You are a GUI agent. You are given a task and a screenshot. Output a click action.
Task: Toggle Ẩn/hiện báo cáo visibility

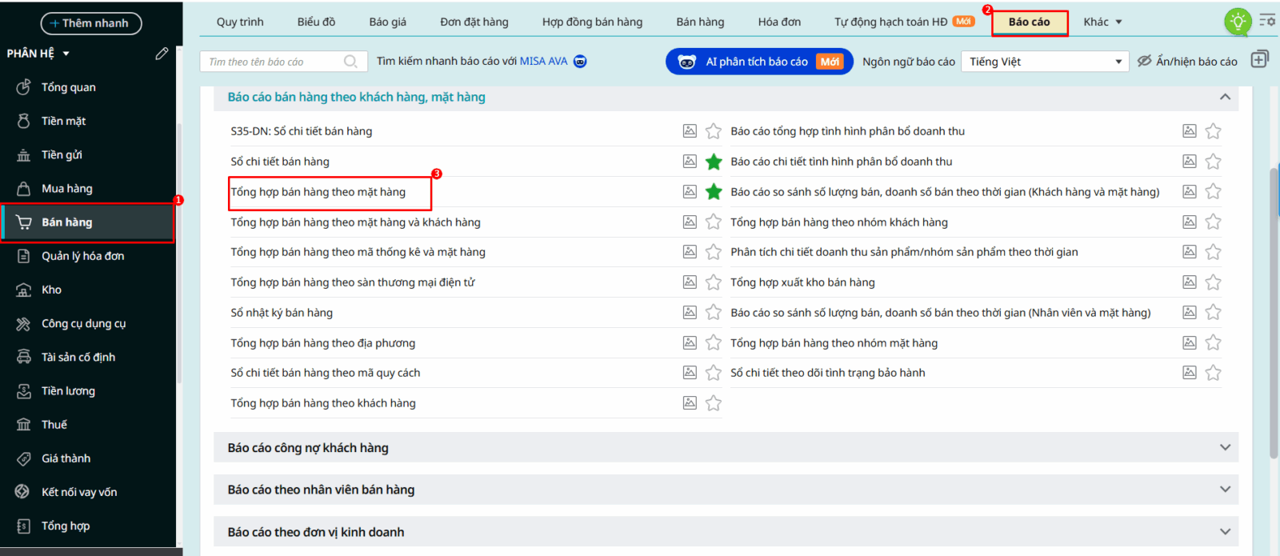click(x=1187, y=62)
